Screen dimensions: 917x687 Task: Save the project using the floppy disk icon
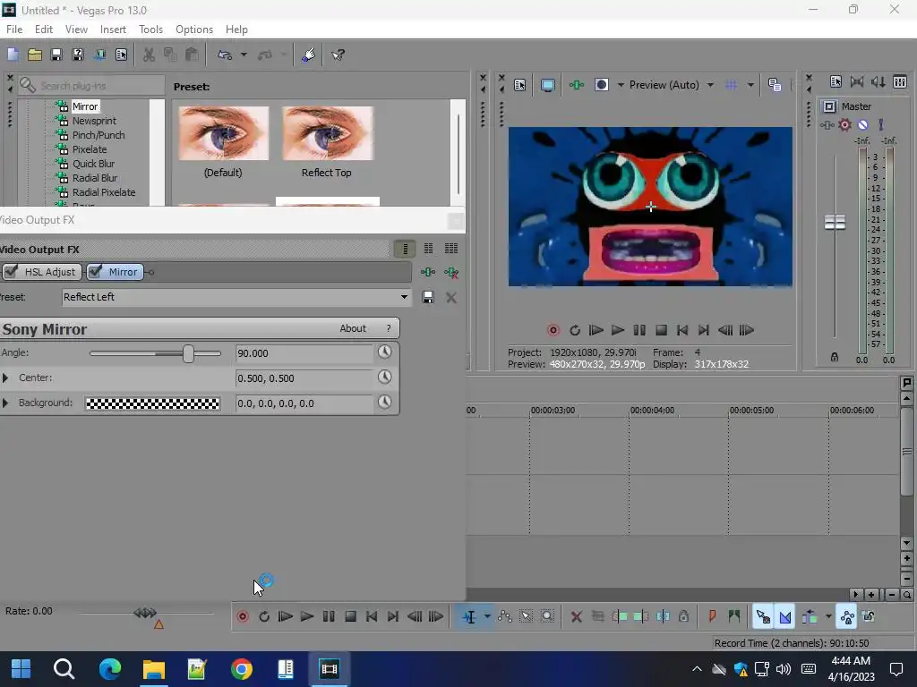point(56,55)
